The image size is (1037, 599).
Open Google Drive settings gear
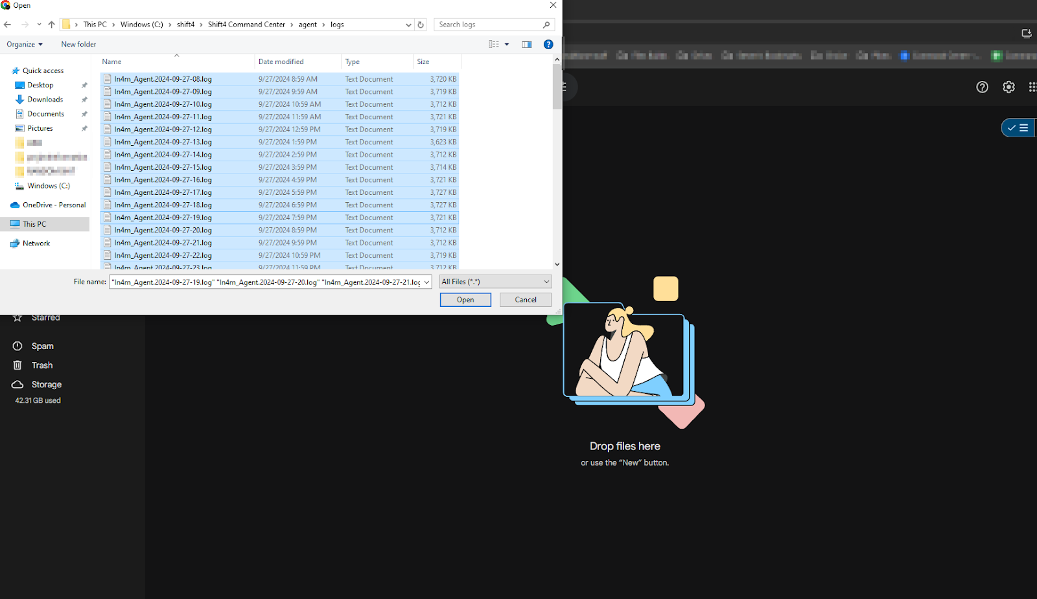point(1008,87)
